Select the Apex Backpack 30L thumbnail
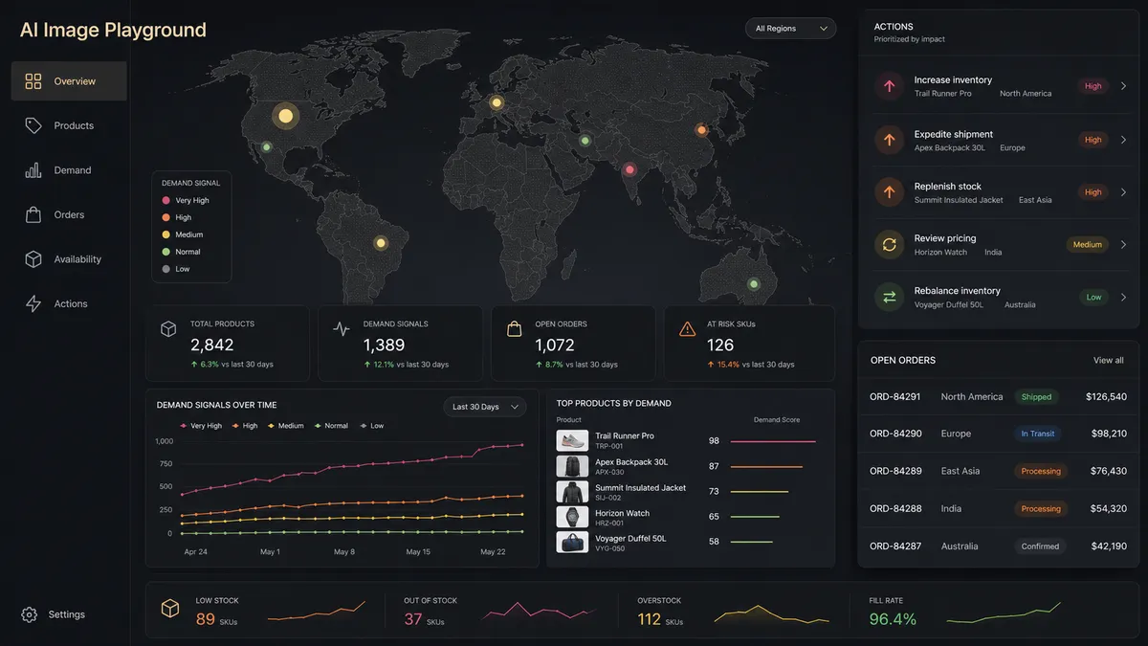The width and height of the screenshot is (1148, 646). [572, 466]
